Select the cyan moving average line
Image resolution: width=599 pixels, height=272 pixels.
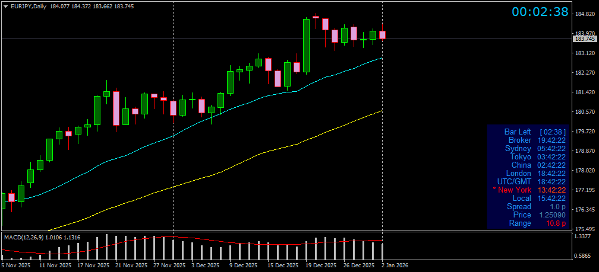(191, 127)
